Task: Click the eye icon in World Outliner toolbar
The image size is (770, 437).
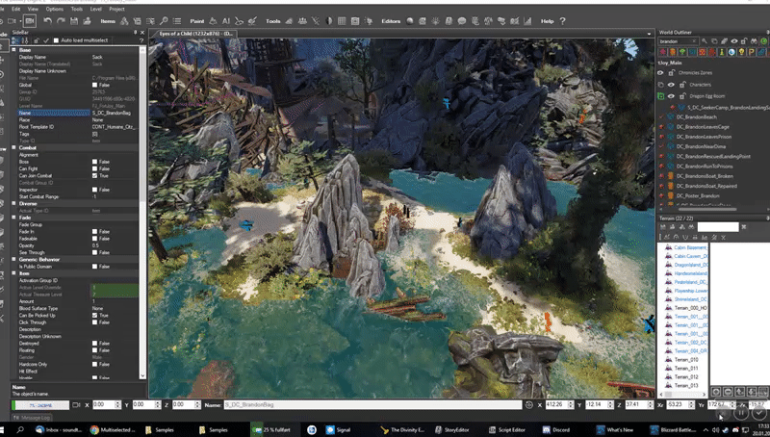Action: [734, 41]
